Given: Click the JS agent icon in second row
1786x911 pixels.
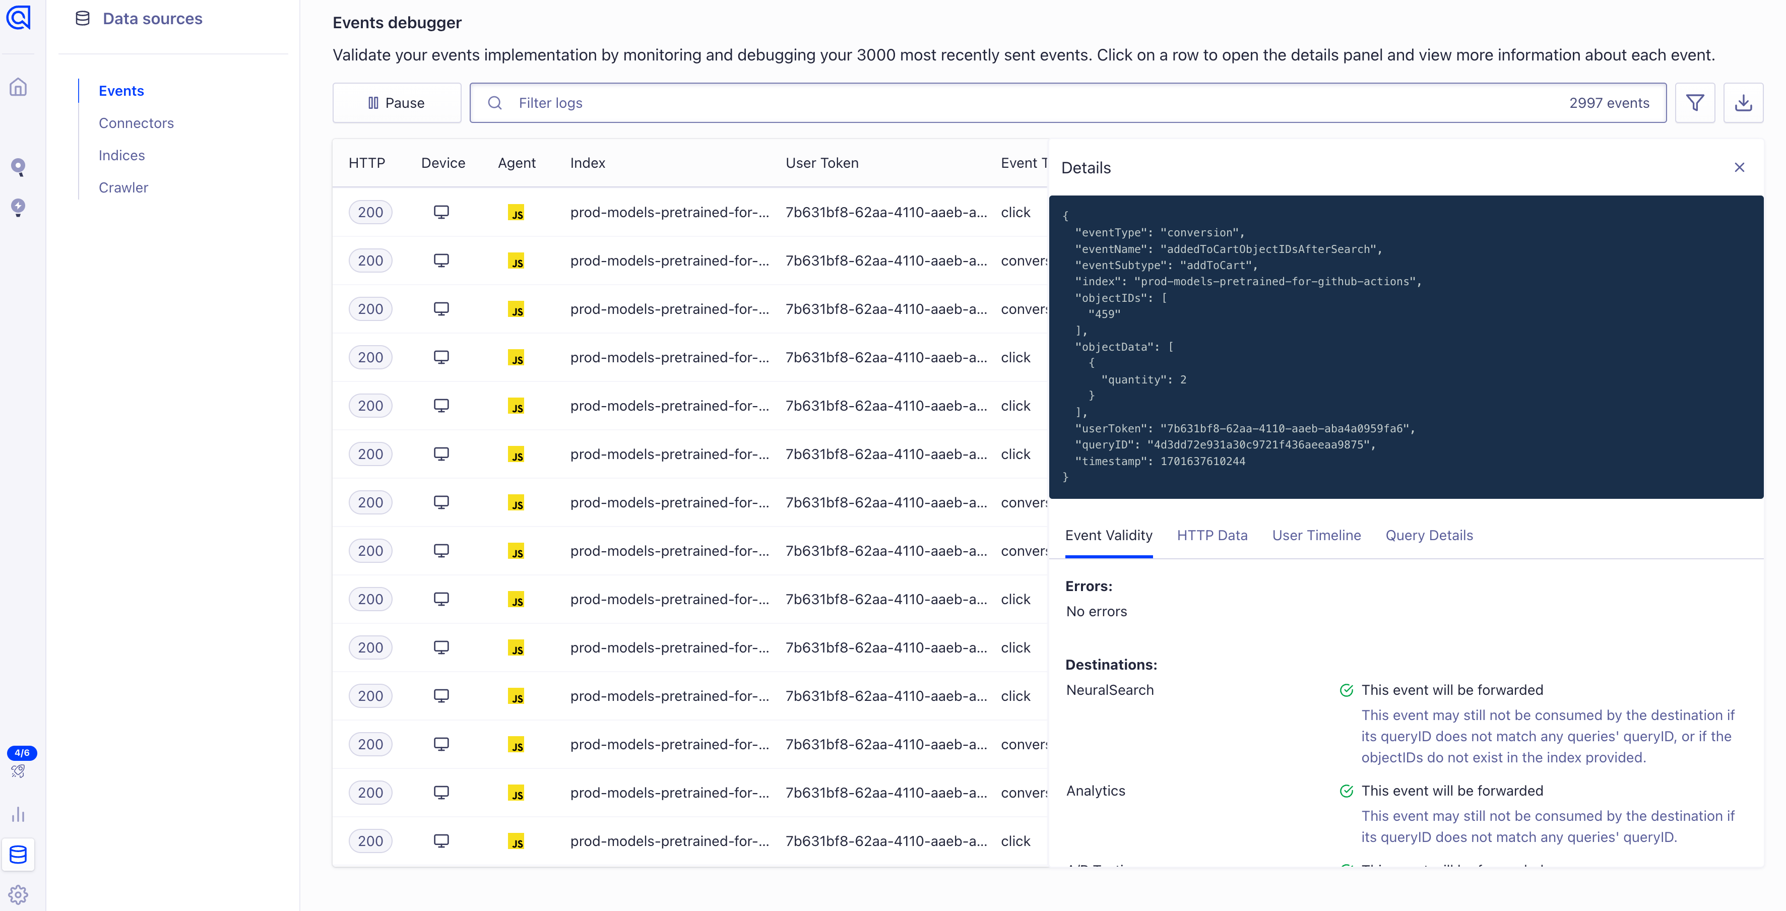Looking at the screenshot, I should click(x=516, y=262).
